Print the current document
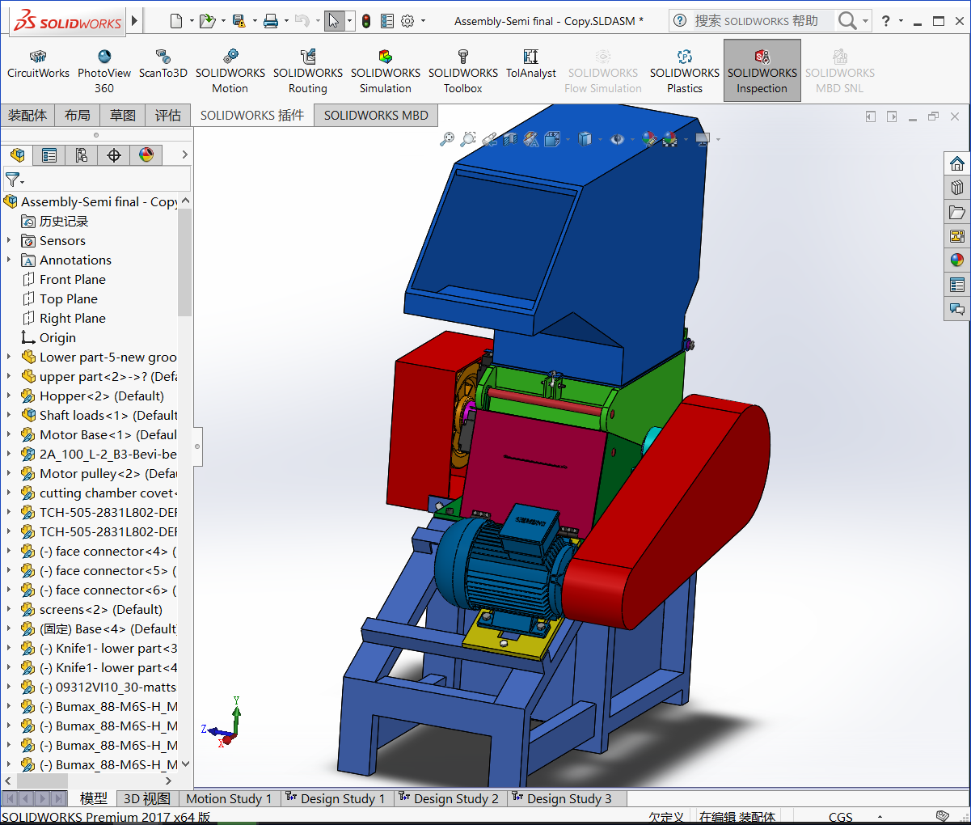 (x=271, y=21)
